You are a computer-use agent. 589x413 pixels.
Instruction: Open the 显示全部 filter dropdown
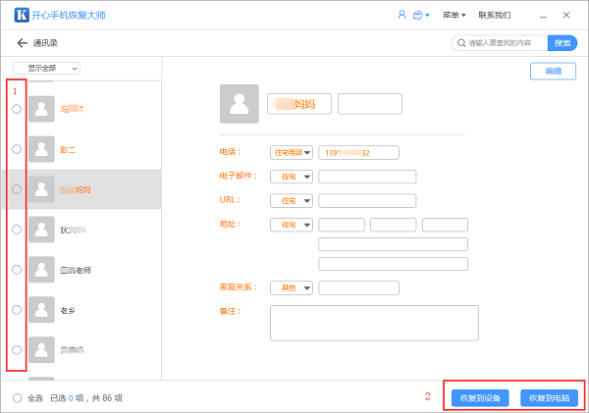click(x=46, y=69)
